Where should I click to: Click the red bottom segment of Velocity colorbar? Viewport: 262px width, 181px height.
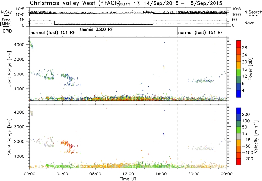coord(239,162)
